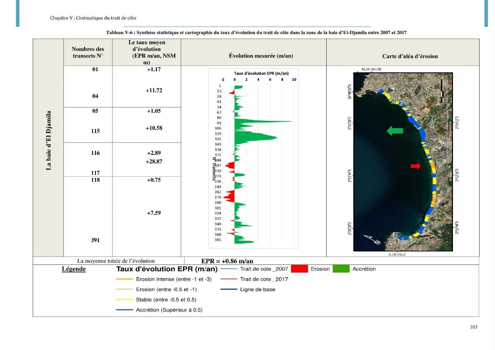
Task: Select transect number '117' cell
Action: [x=96, y=173]
